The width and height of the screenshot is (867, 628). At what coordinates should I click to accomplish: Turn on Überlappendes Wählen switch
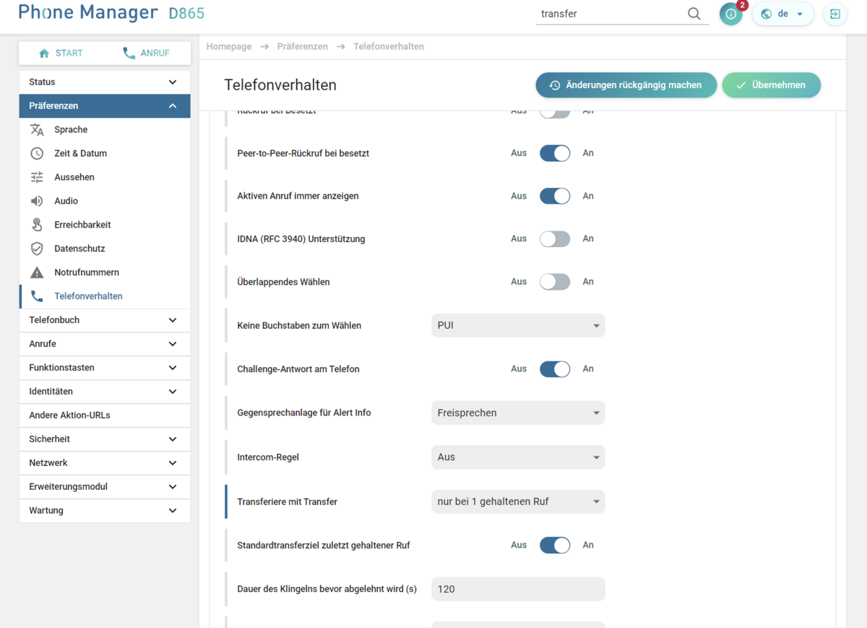pos(555,282)
